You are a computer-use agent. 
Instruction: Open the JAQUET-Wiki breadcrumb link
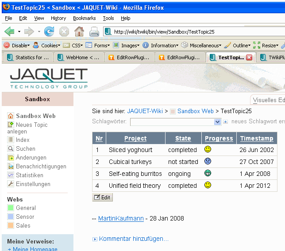pyautogui.click(x=145, y=111)
